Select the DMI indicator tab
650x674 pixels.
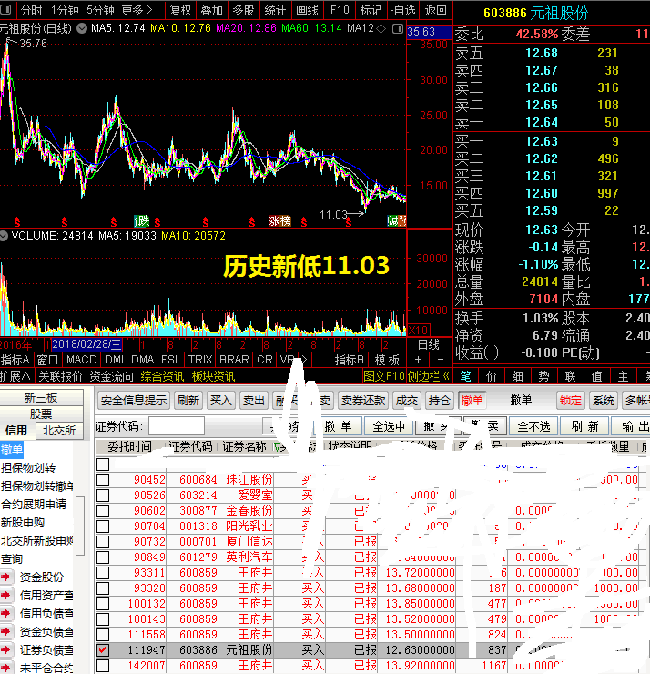tap(115, 360)
